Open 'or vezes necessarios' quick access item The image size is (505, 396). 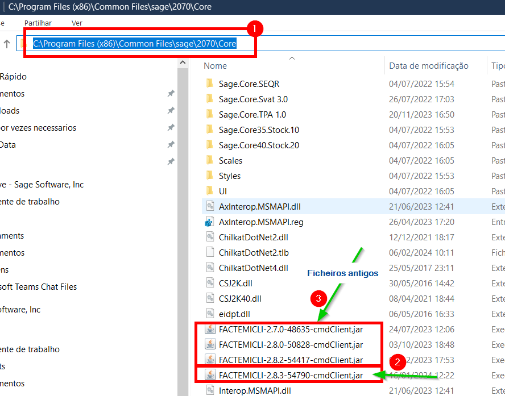38,128
